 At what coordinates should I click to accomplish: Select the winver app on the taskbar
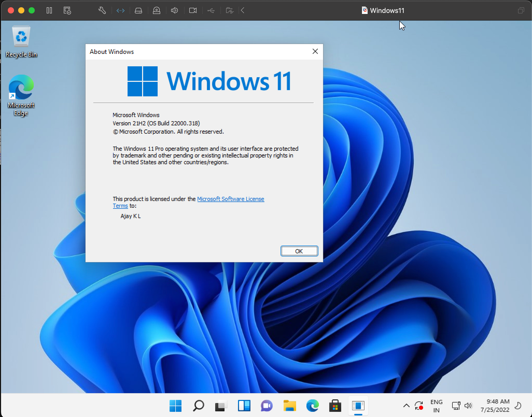(358, 406)
